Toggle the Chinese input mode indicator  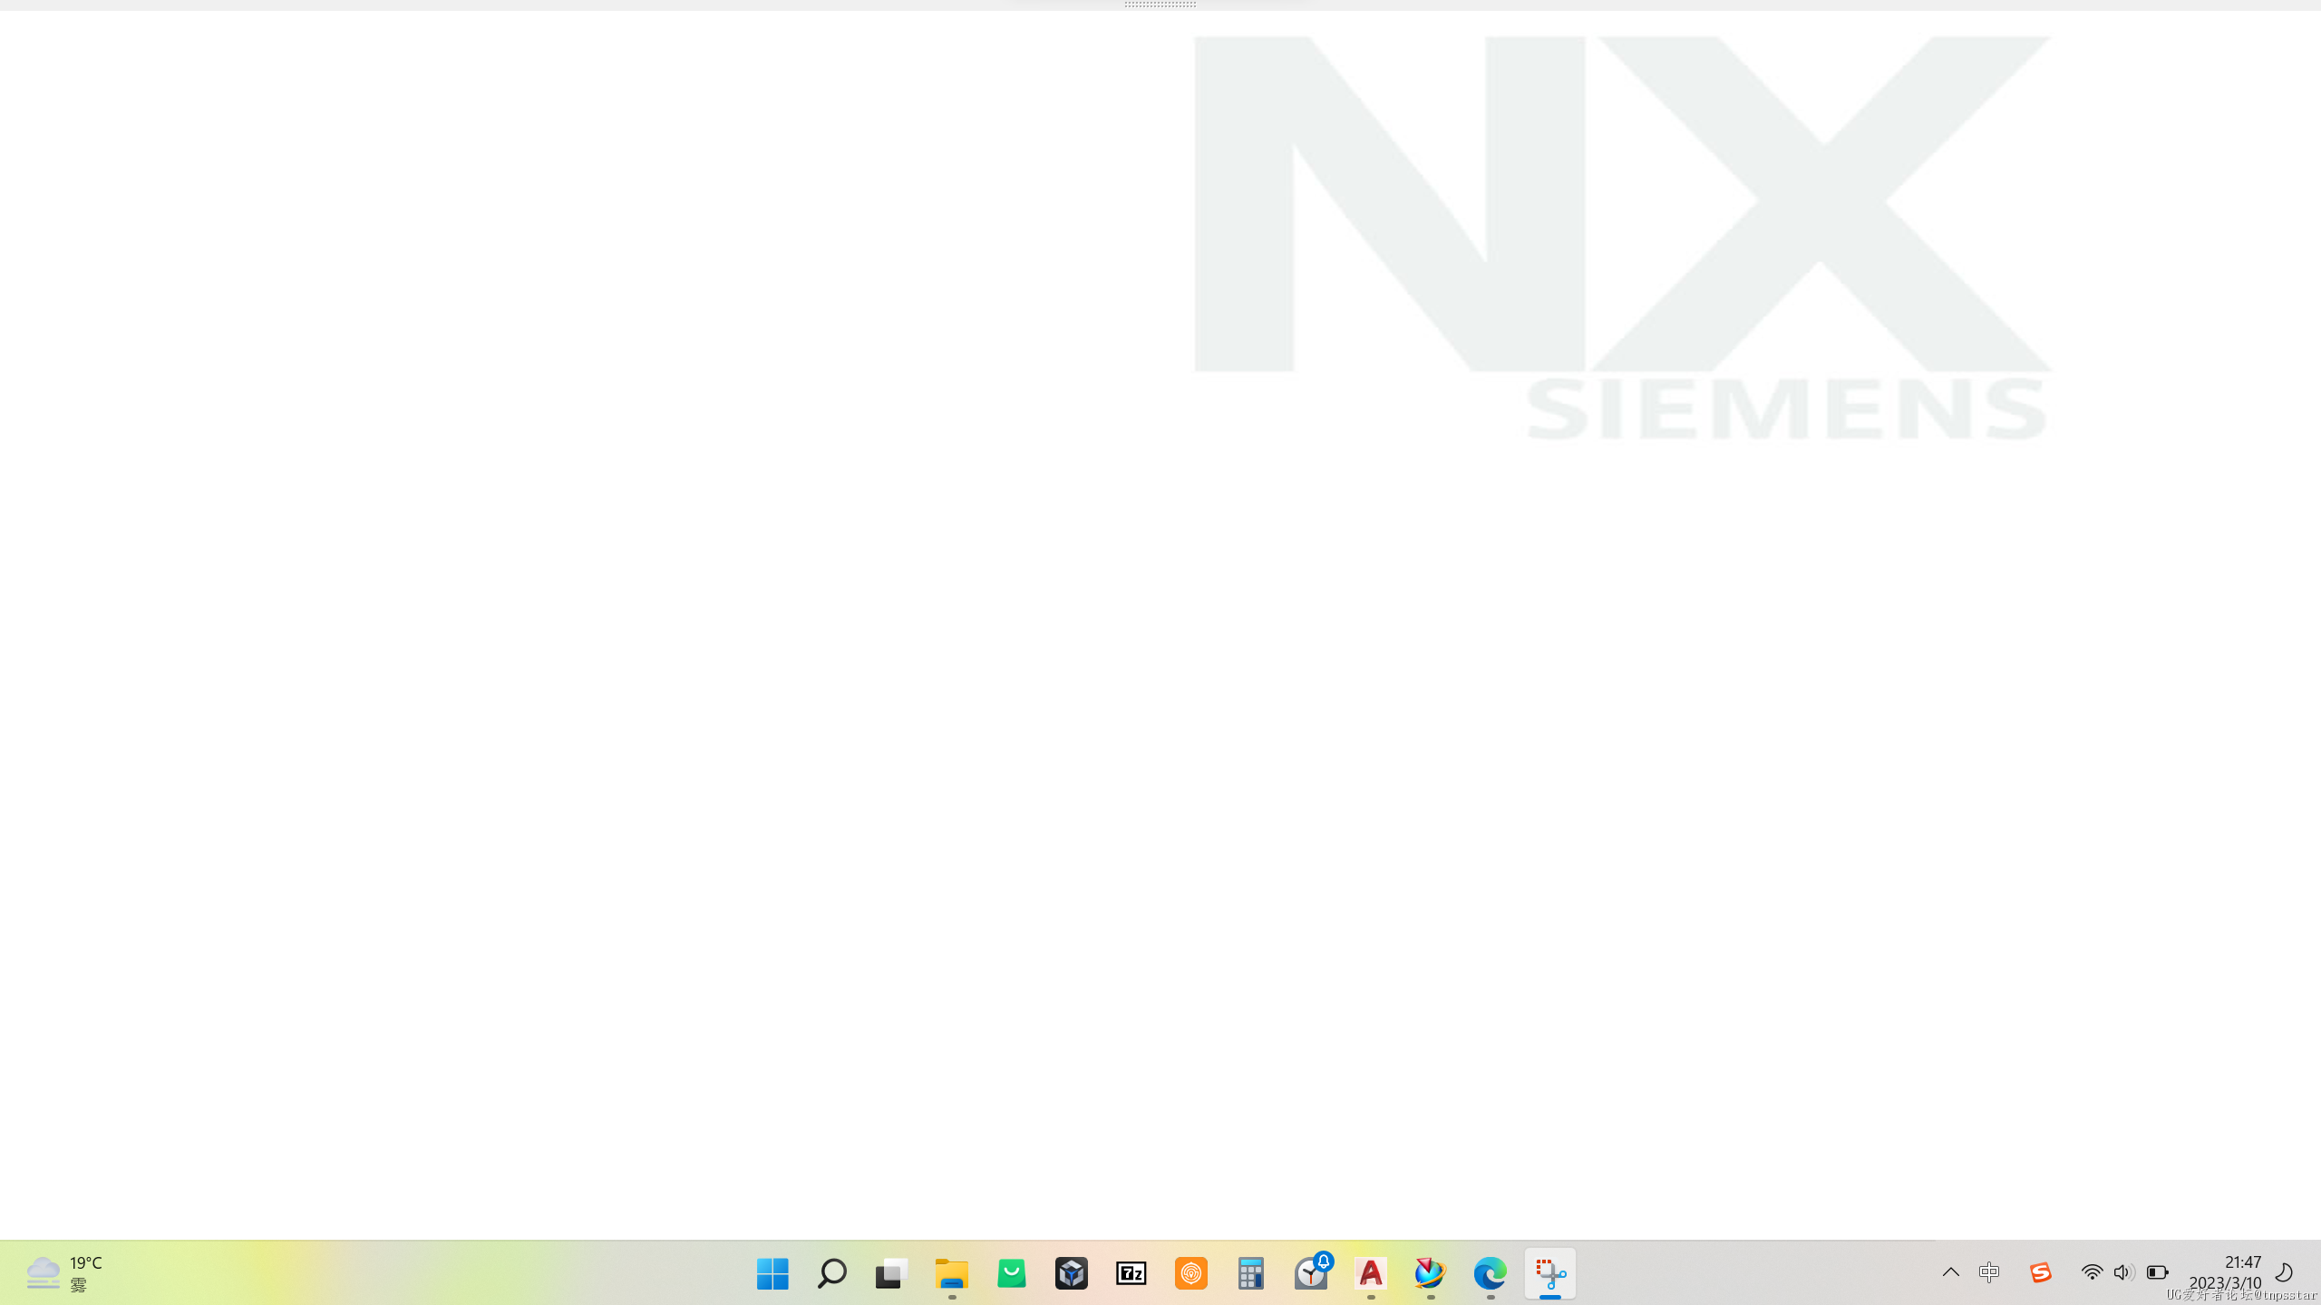1989,1272
